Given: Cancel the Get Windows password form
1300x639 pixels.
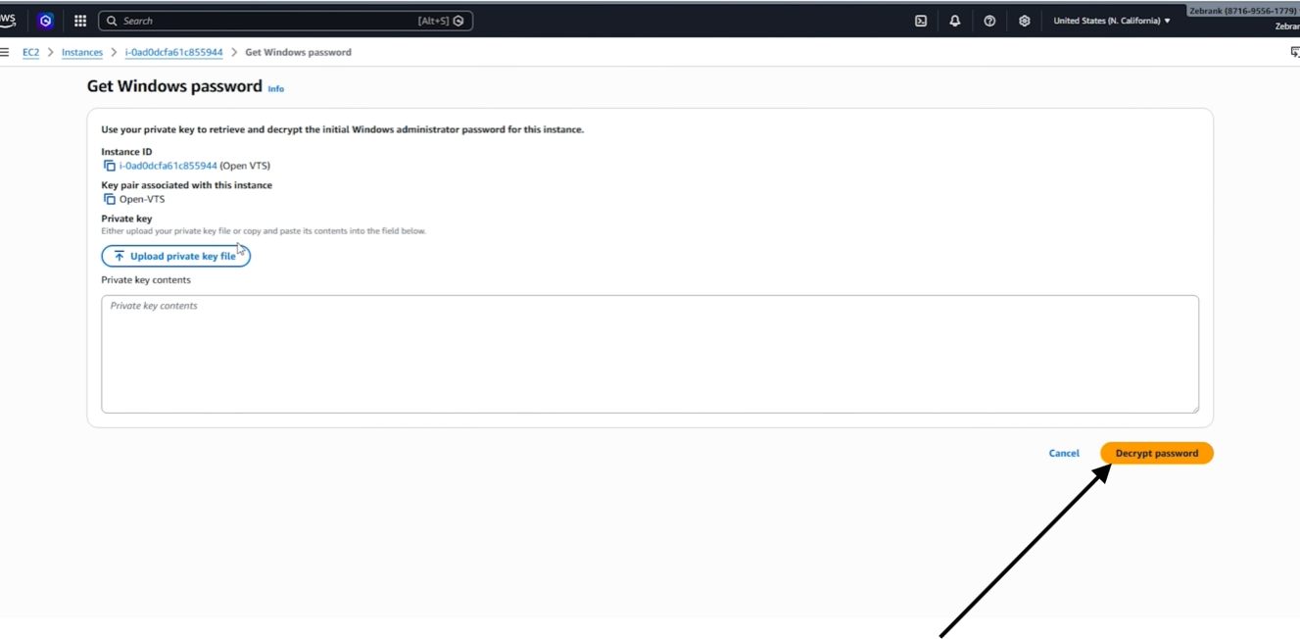Looking at the screenshot, I should click(1064, 453).
